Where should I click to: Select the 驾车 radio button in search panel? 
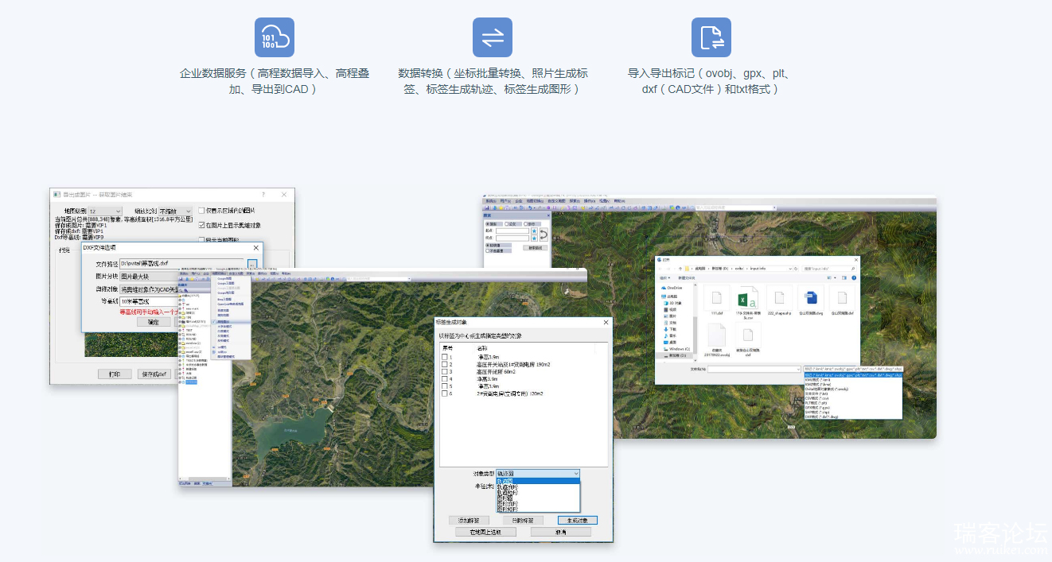pyautogui.click(x=489, y=224)
